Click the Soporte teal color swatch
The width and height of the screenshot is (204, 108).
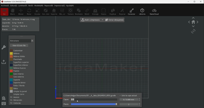click(11, 80)
